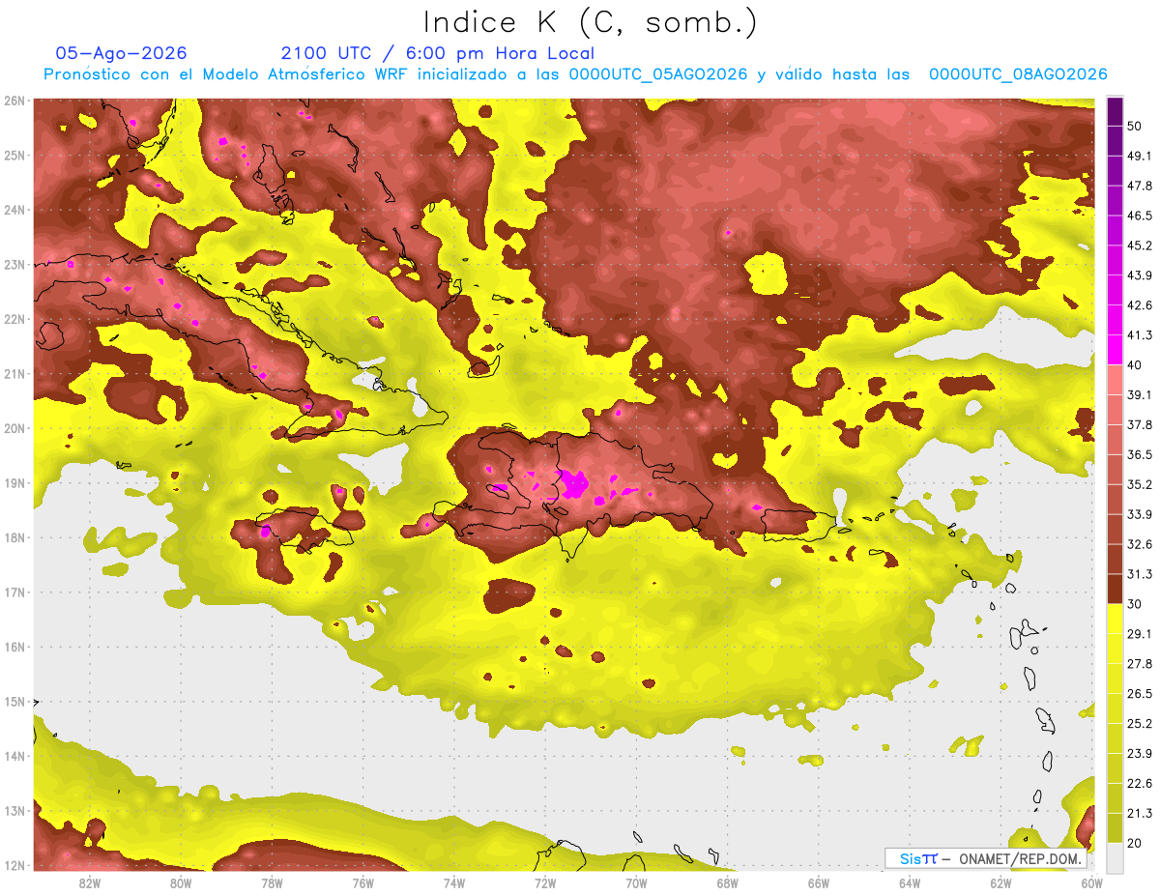Click the '27.8' colorbar value
Viewport: 1160px width, 896px height.
click(1139, 664)
